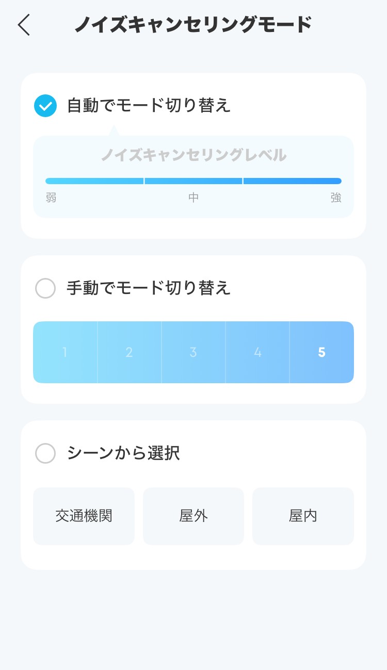Tap the 中 label under the slider
Screen dimensions: 387x670
click(x=193, y=198)
